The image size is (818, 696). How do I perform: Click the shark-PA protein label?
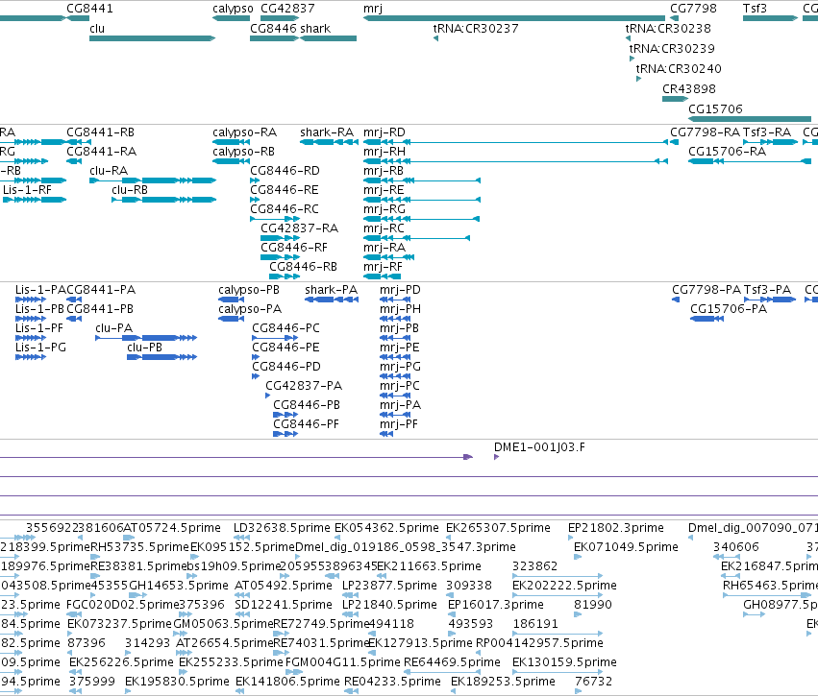(332, 290)
